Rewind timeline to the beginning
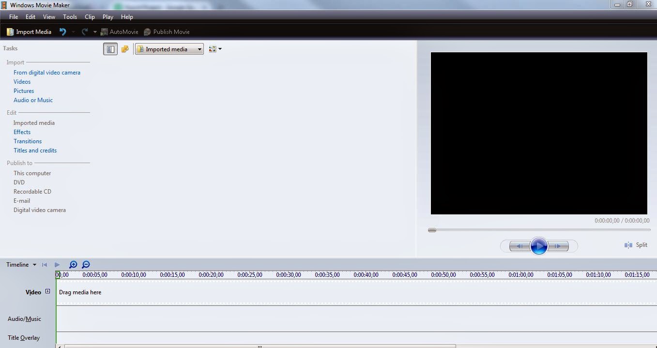The height and width of the screenshot is (348, 657). pyautogui.click(x=45, y=264)
